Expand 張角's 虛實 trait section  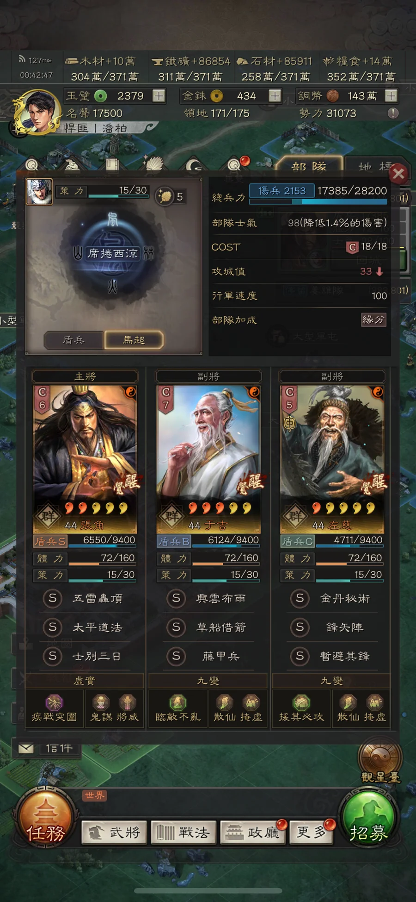[85, 681]
